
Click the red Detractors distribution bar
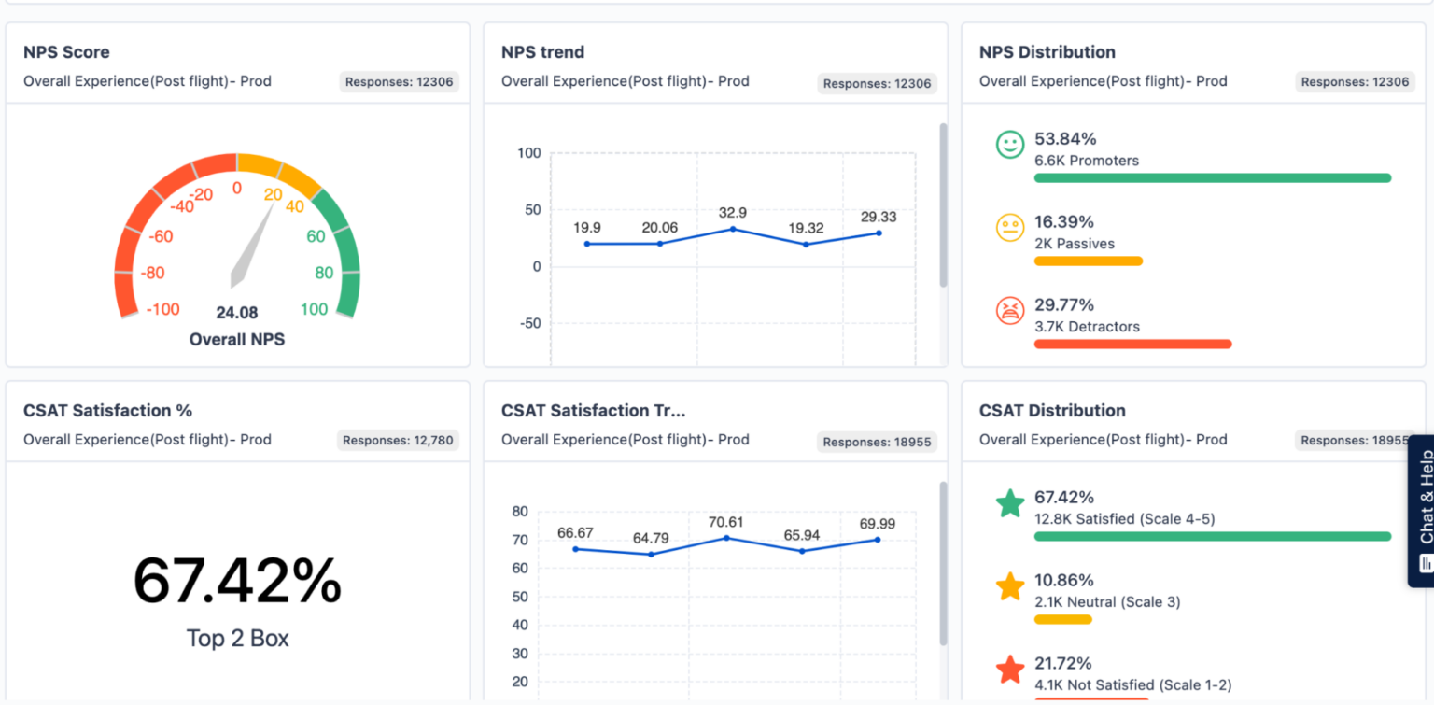click(1132, 344)
